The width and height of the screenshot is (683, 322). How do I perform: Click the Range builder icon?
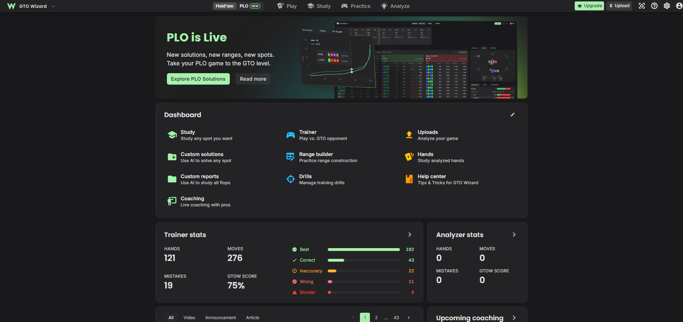click(291, 157)
